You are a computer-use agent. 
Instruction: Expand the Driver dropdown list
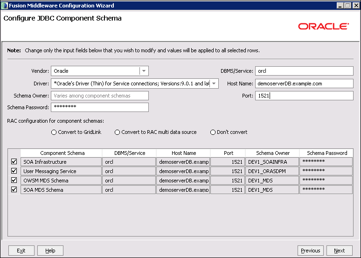click(214, 84)
